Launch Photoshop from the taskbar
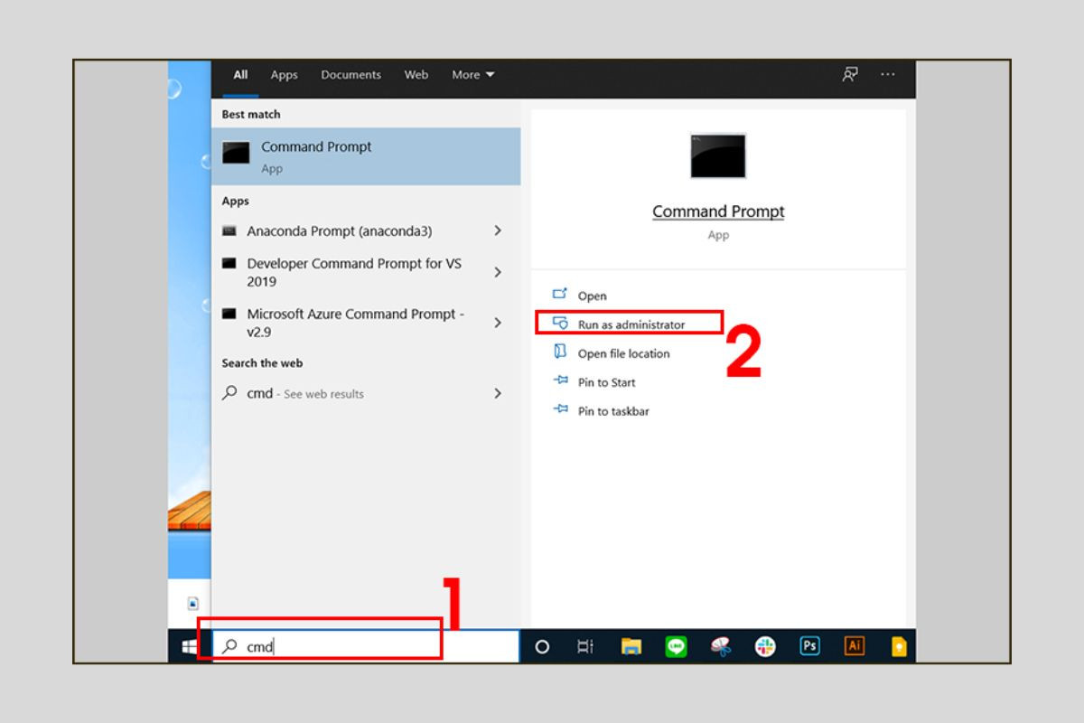Image resolution: width=1084 pixels, height=723 pixels. coord(810,646)
